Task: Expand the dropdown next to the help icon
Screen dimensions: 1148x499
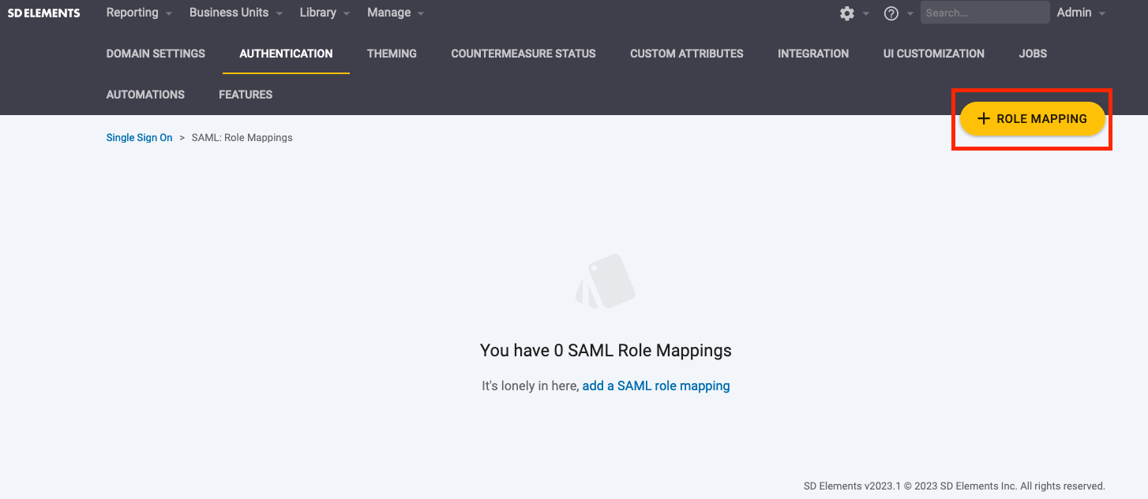Action: (909, 13)
